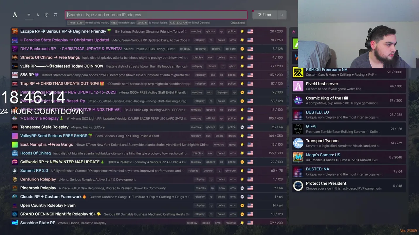Open the California Roleplay server entry

pyautogui.click(x=149, y=118)
